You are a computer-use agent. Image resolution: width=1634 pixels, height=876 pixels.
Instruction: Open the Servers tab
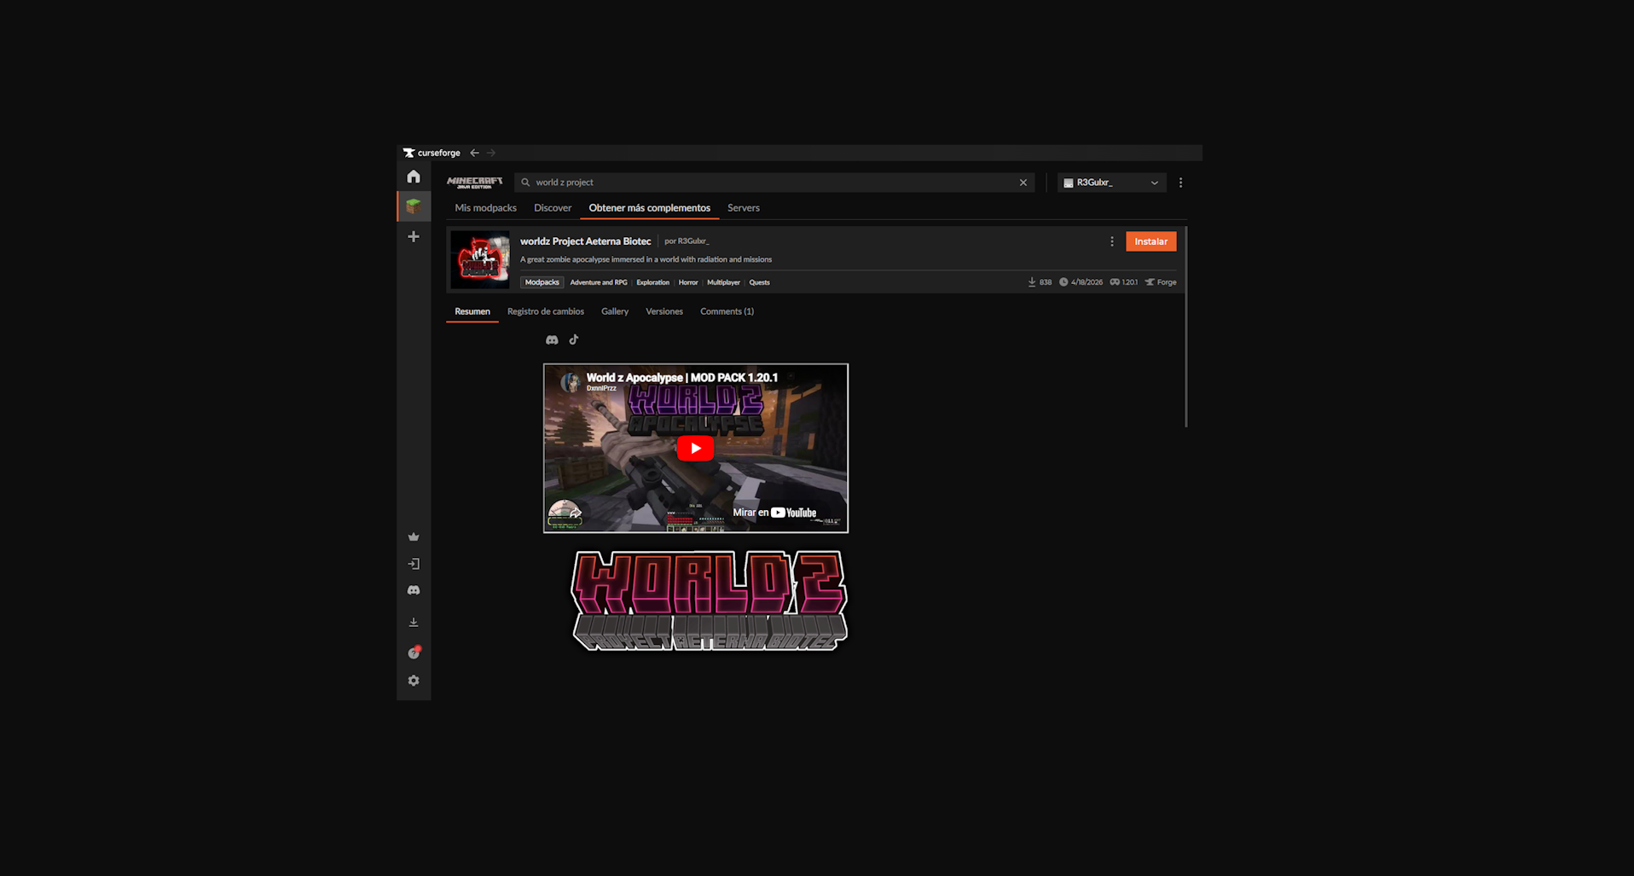[x=744, y=208]
